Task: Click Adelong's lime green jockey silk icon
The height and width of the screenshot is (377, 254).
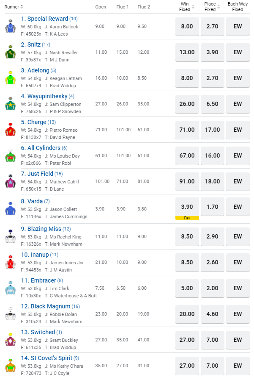Action: (x=10, y=78)
